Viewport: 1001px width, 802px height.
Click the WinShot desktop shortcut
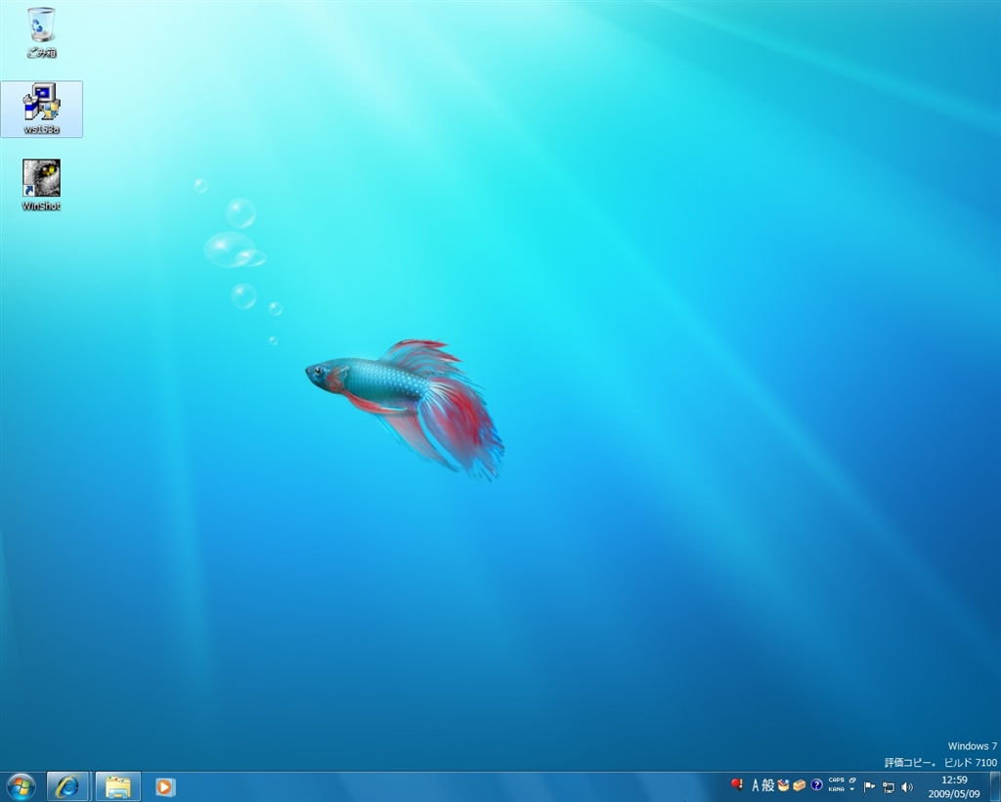click(x=41, y=179)
